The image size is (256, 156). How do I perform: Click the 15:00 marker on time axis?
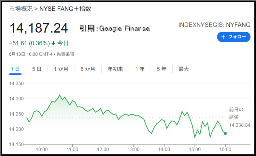click(x=195, y=149)
